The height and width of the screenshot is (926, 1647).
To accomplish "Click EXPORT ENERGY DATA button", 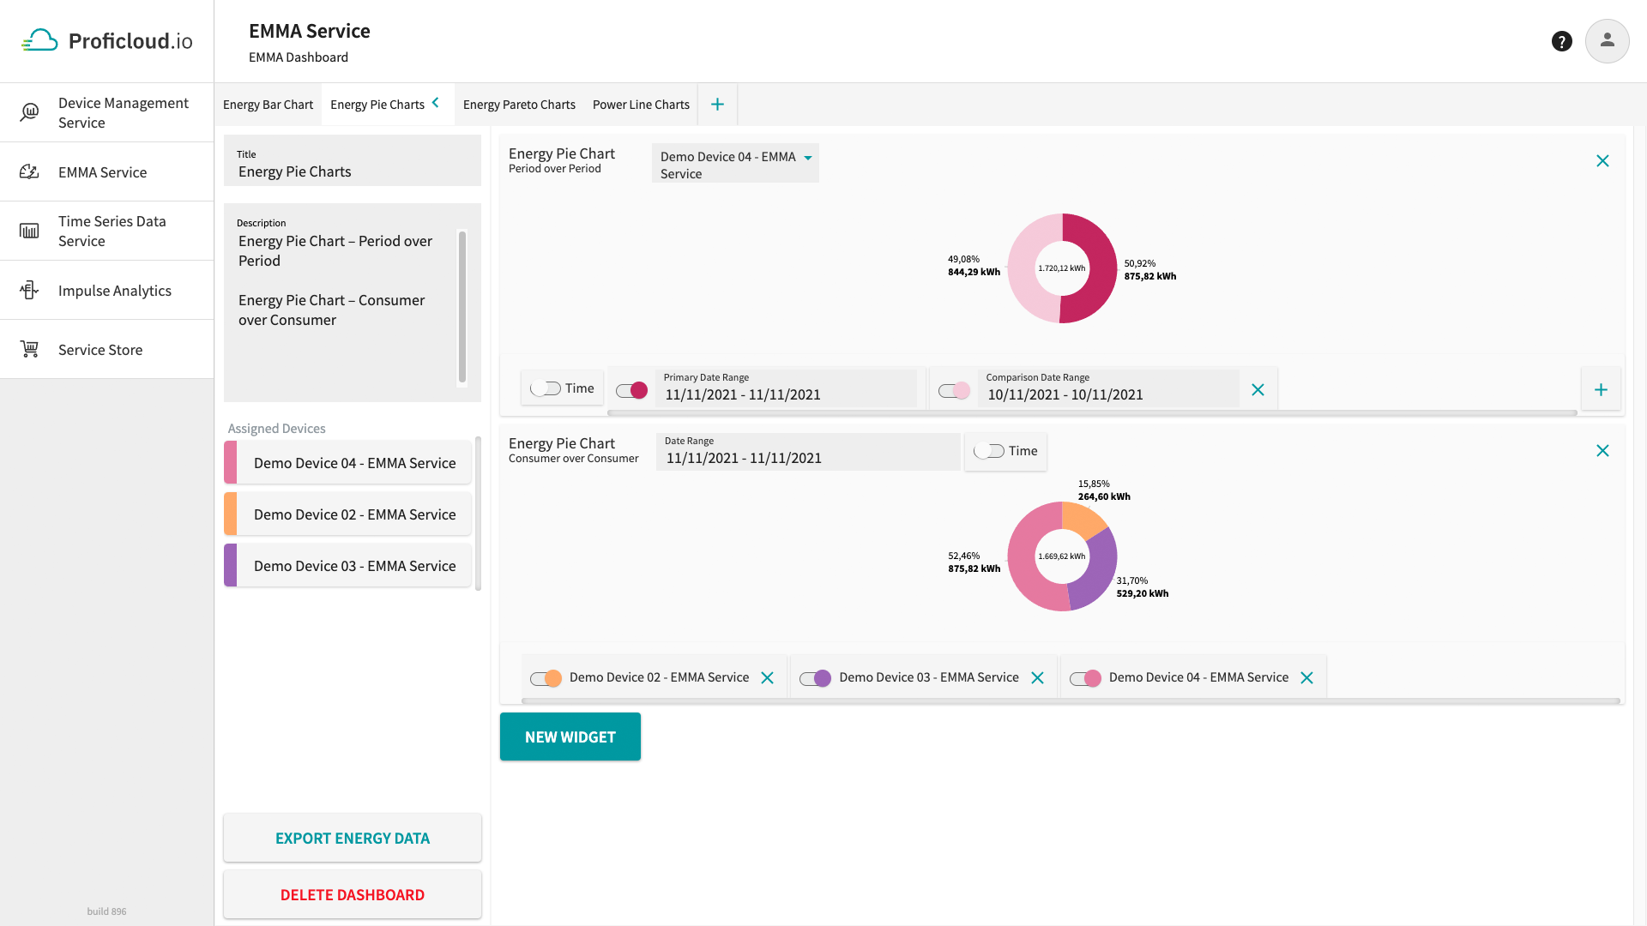I will click(352, 838).
